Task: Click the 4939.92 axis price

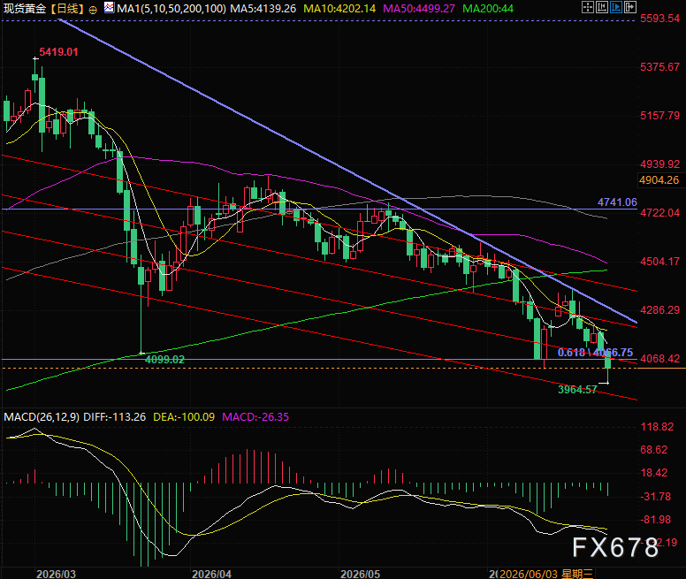Action: [660, 164]
